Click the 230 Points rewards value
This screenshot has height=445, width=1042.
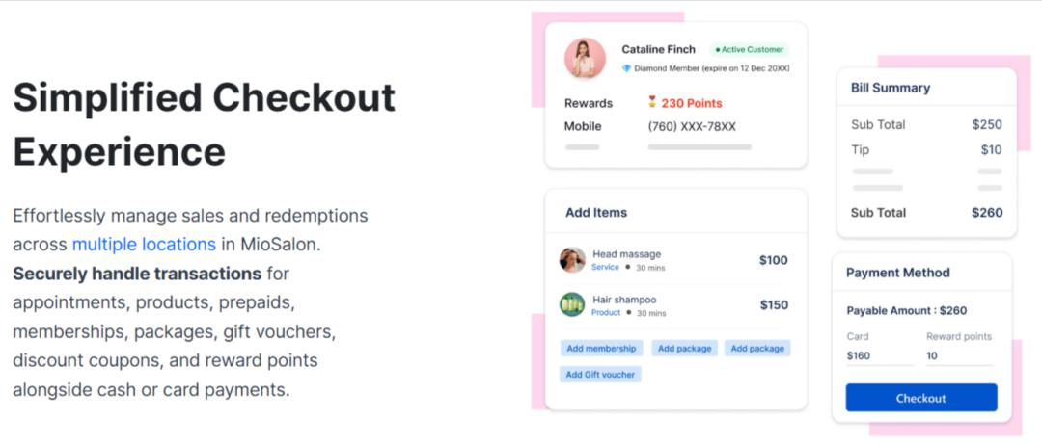pos(691,103)
